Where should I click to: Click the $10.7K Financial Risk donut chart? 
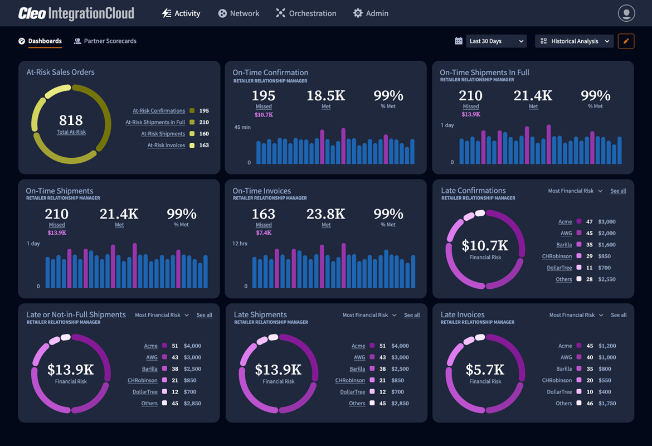click(x=485, y=249)
